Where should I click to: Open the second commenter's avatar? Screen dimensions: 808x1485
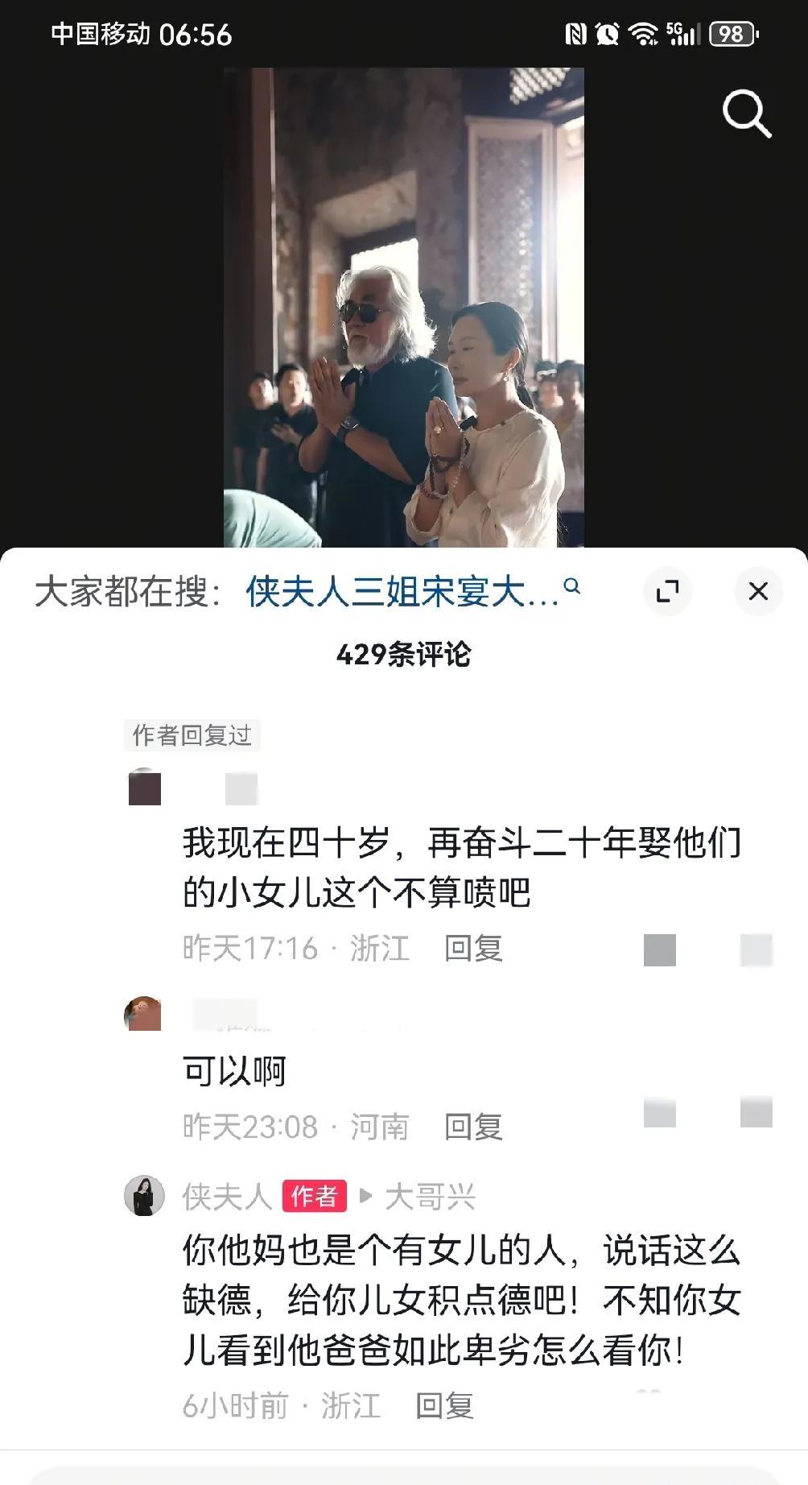point(143,1014)
